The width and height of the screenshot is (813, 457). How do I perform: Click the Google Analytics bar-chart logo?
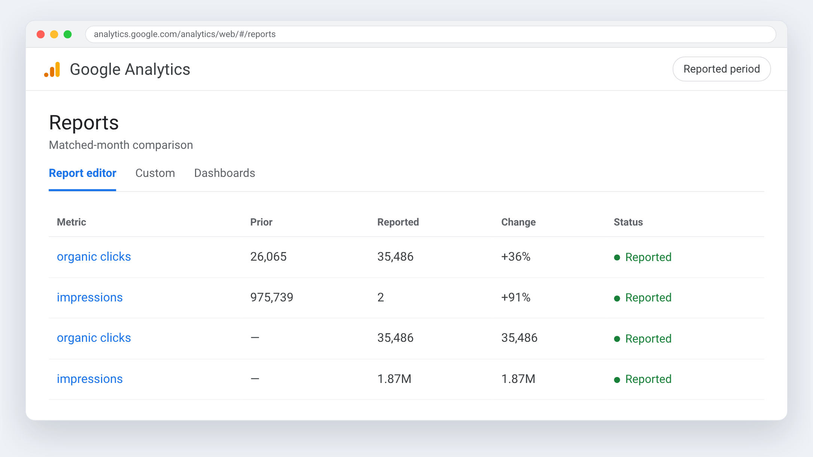(52, 70)
